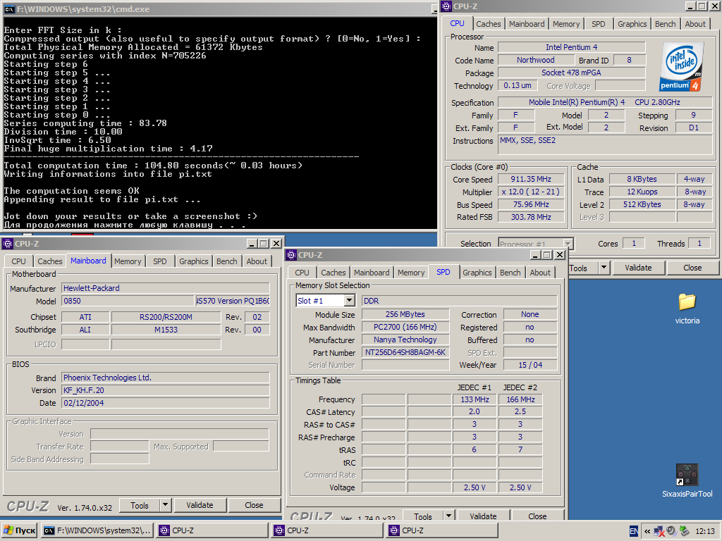Switch to cmd.exe taskbar button
Screen dimensions: 722x541
click(x=97, y=530)
